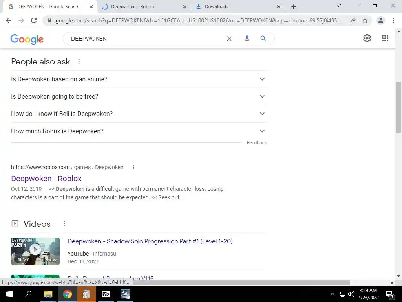Click the volume speaker tray icon
The width and height of the screenshot is (402, 302).
tap(351, 294)
